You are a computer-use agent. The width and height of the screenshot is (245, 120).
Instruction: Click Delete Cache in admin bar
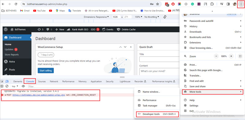pyautogui.click(x=126, y=29)
